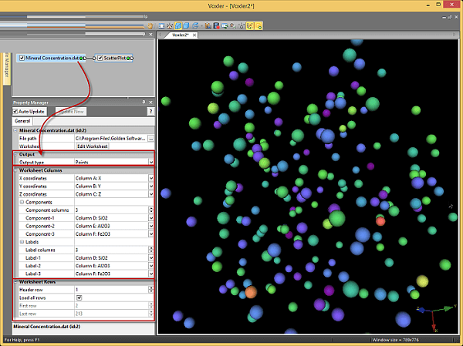Close the Property Manager panel
463x346 pixels.
(150, 102)
